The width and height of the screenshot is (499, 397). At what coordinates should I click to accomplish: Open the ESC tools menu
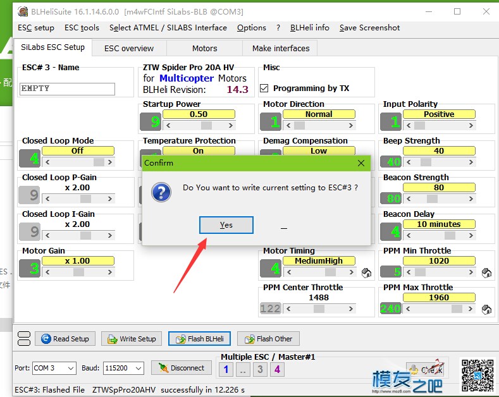point(82,28)
